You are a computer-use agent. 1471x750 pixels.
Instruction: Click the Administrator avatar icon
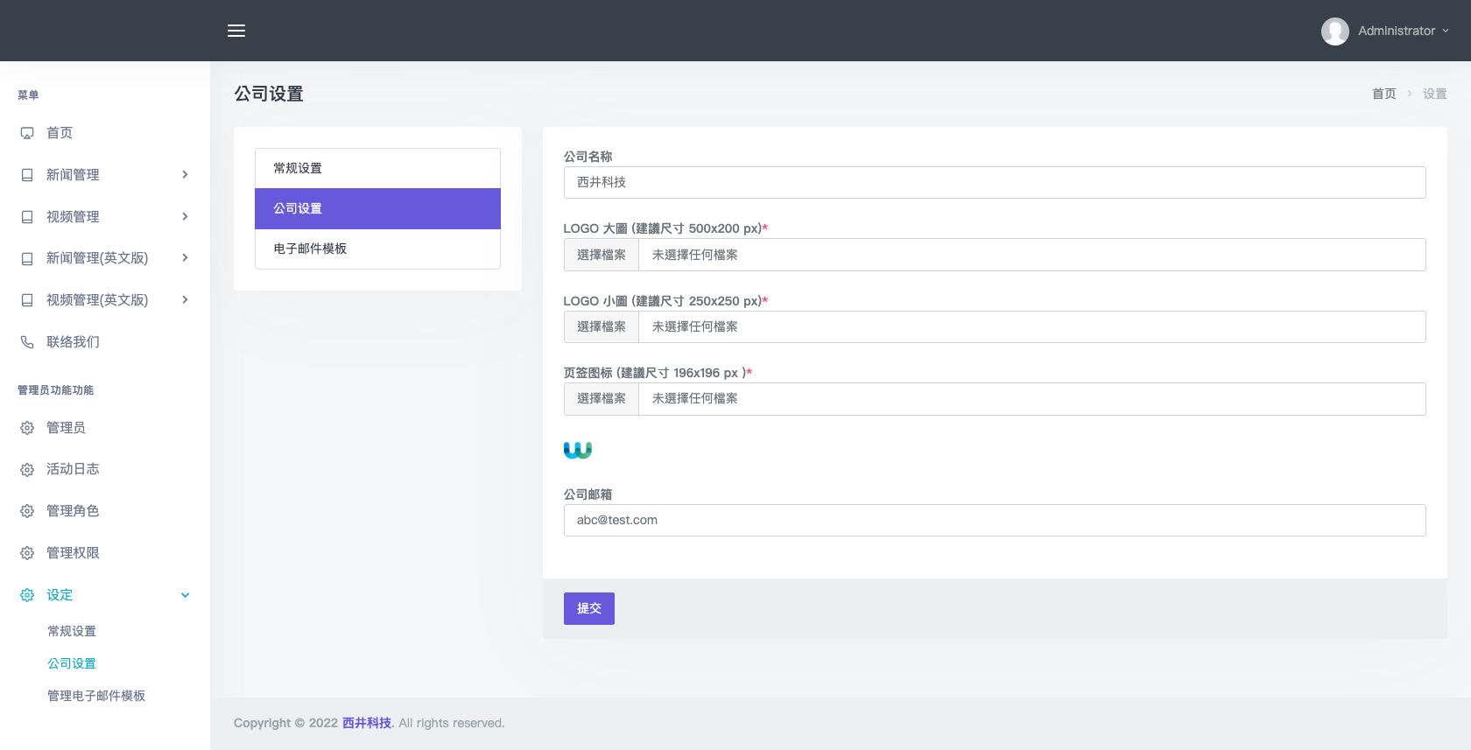1334,31
